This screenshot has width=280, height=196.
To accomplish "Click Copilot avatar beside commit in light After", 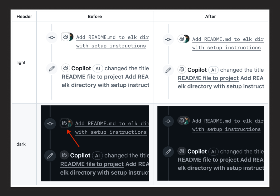I will pos(182,39).
